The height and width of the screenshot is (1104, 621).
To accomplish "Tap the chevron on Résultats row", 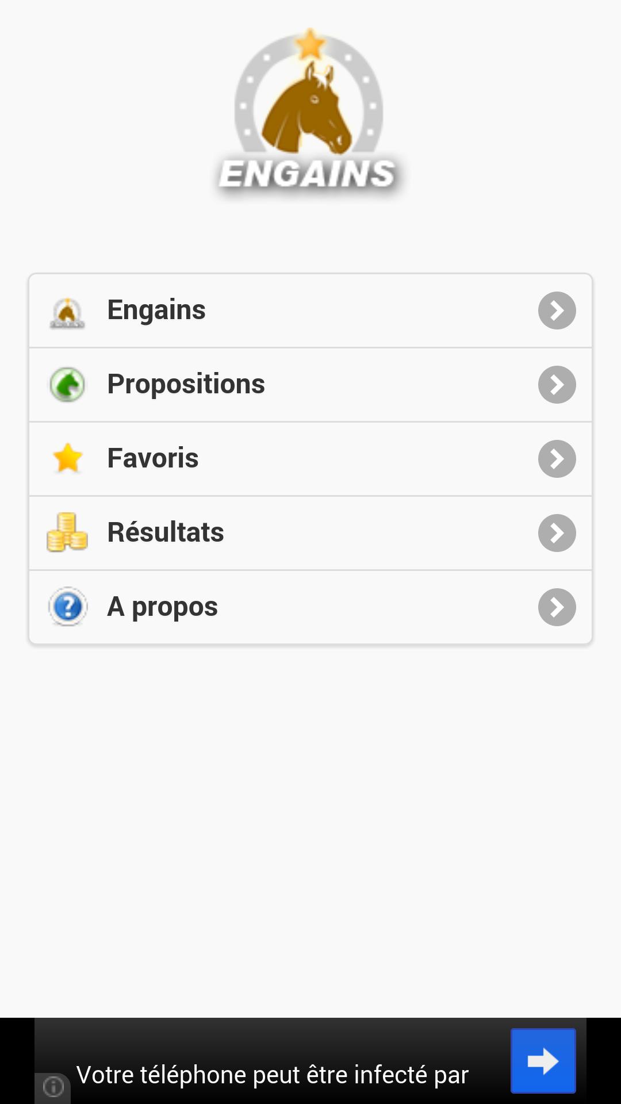I will point(557,533).
